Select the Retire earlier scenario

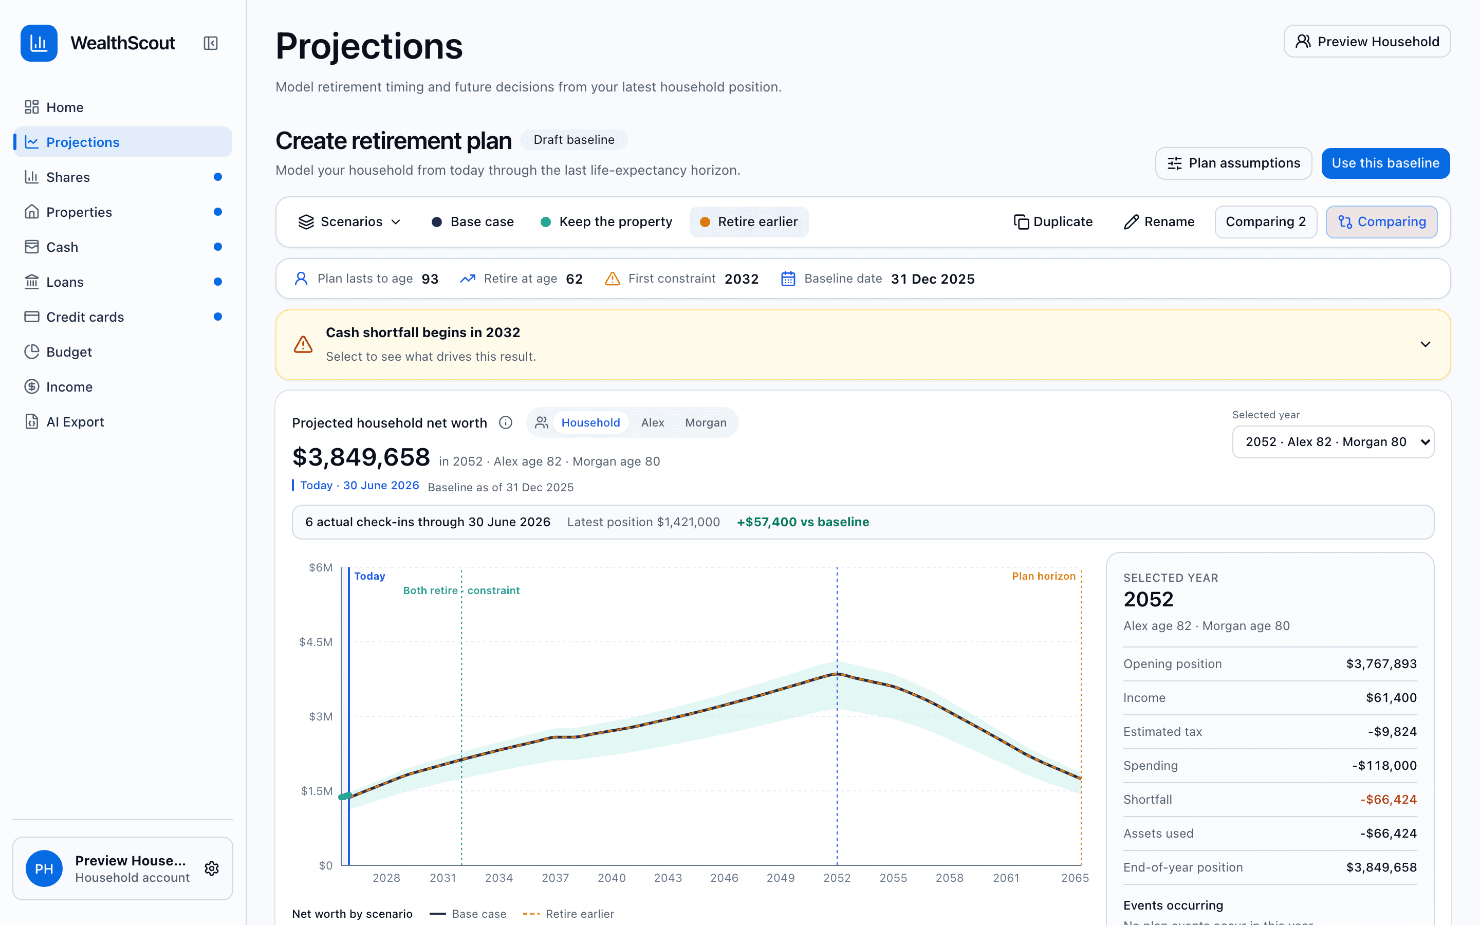click(749, 221)
